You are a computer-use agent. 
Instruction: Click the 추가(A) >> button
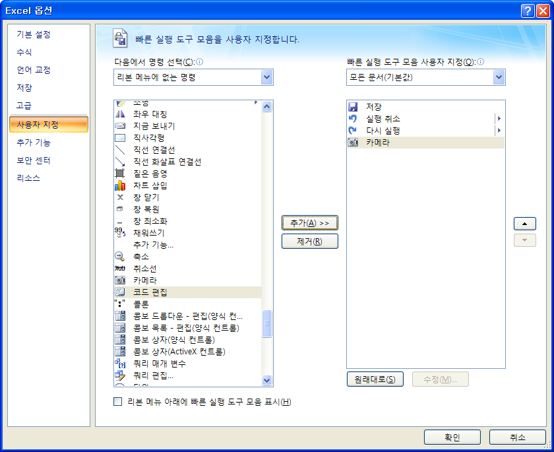click(310, 222)
